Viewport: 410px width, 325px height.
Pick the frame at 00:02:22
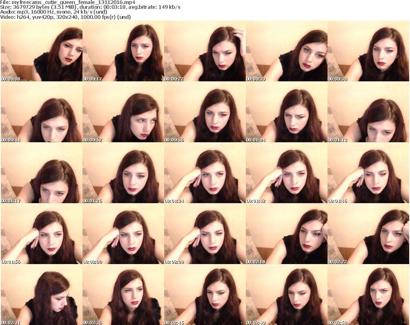368,234
